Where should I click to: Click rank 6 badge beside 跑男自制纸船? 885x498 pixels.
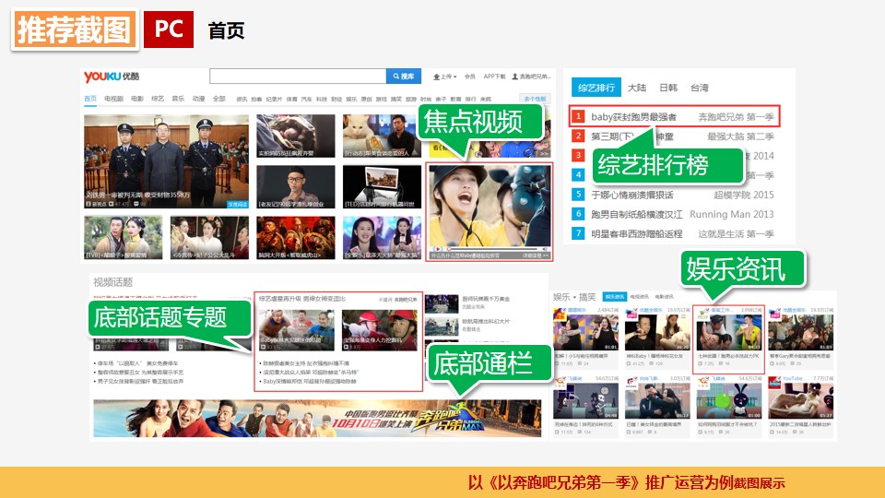pyautogui.click(x=578, y=214)
